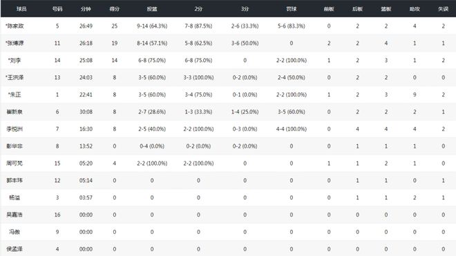Open player 张博源 wearing number 11

point(15,43)
